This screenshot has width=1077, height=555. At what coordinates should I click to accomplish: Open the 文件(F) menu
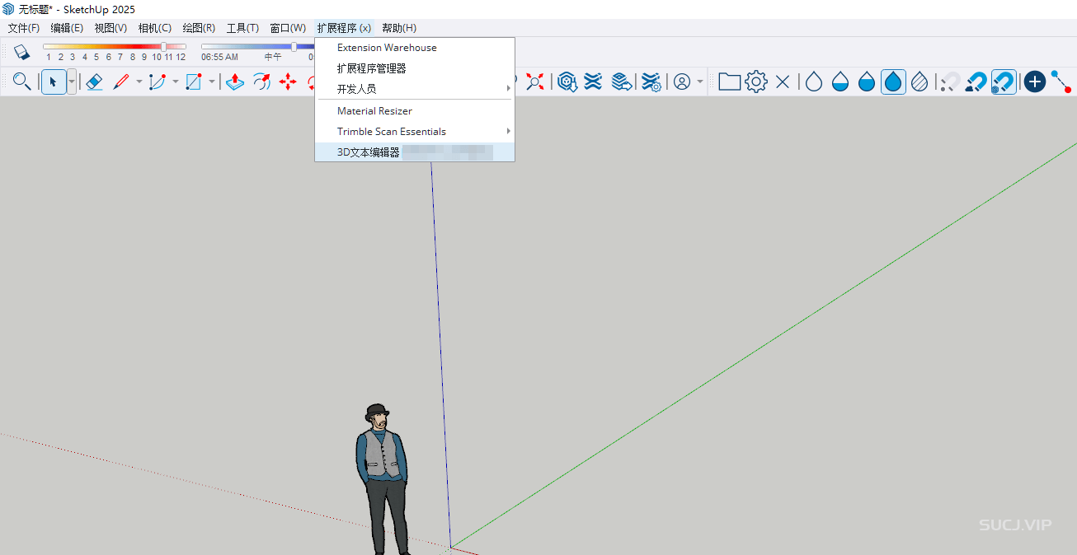click(24, 28)
